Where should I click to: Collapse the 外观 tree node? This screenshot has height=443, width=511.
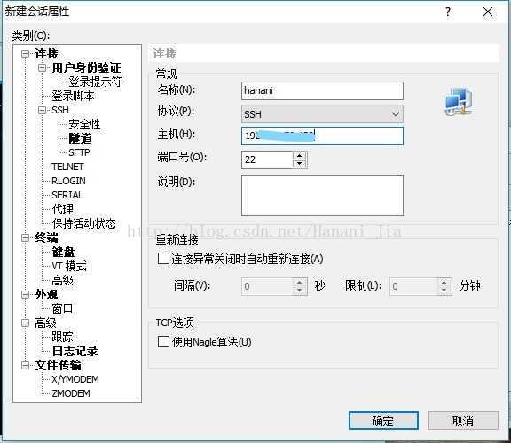pyautogui.click(x=25, y=294)
